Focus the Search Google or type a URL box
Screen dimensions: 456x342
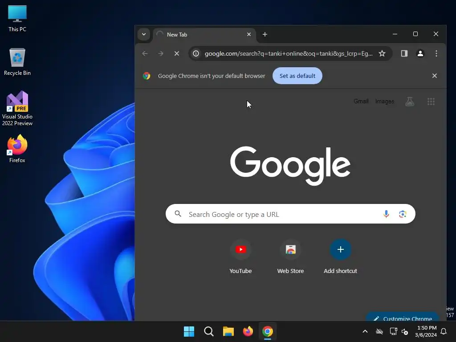(x=290, y=214)
